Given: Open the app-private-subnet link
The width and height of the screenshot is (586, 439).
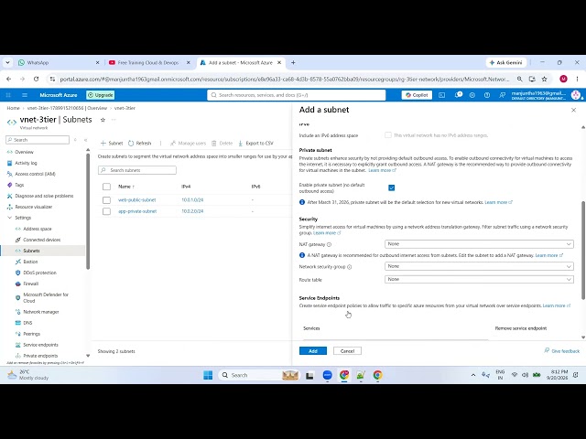Looking at the screenshot, I should point(137,211).
